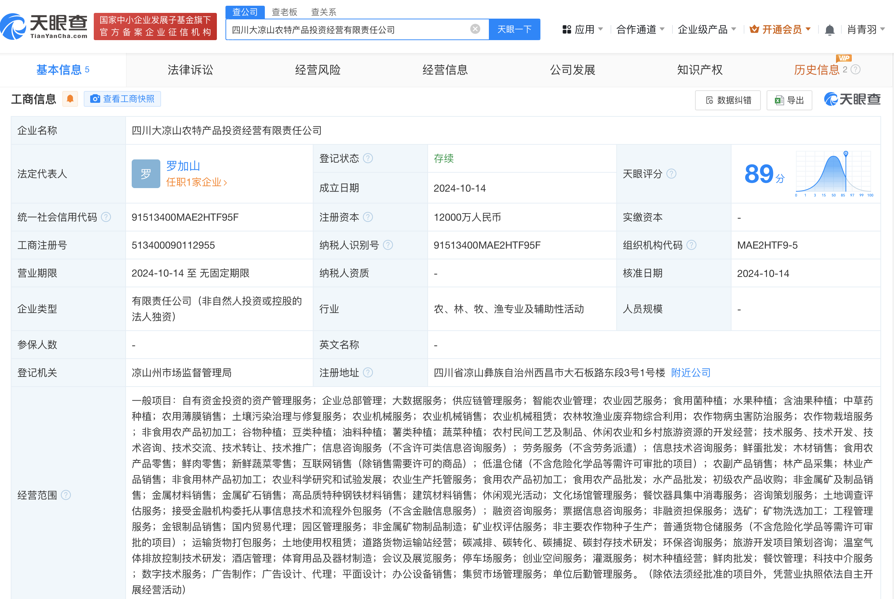Switch to the 查老板 tab
The height and width of the screenshot is (599, 894).
[284, 12]
